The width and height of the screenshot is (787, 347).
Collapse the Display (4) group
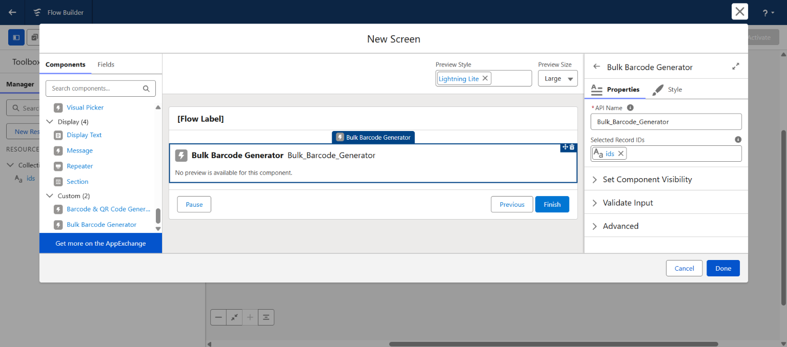point(50,122)
